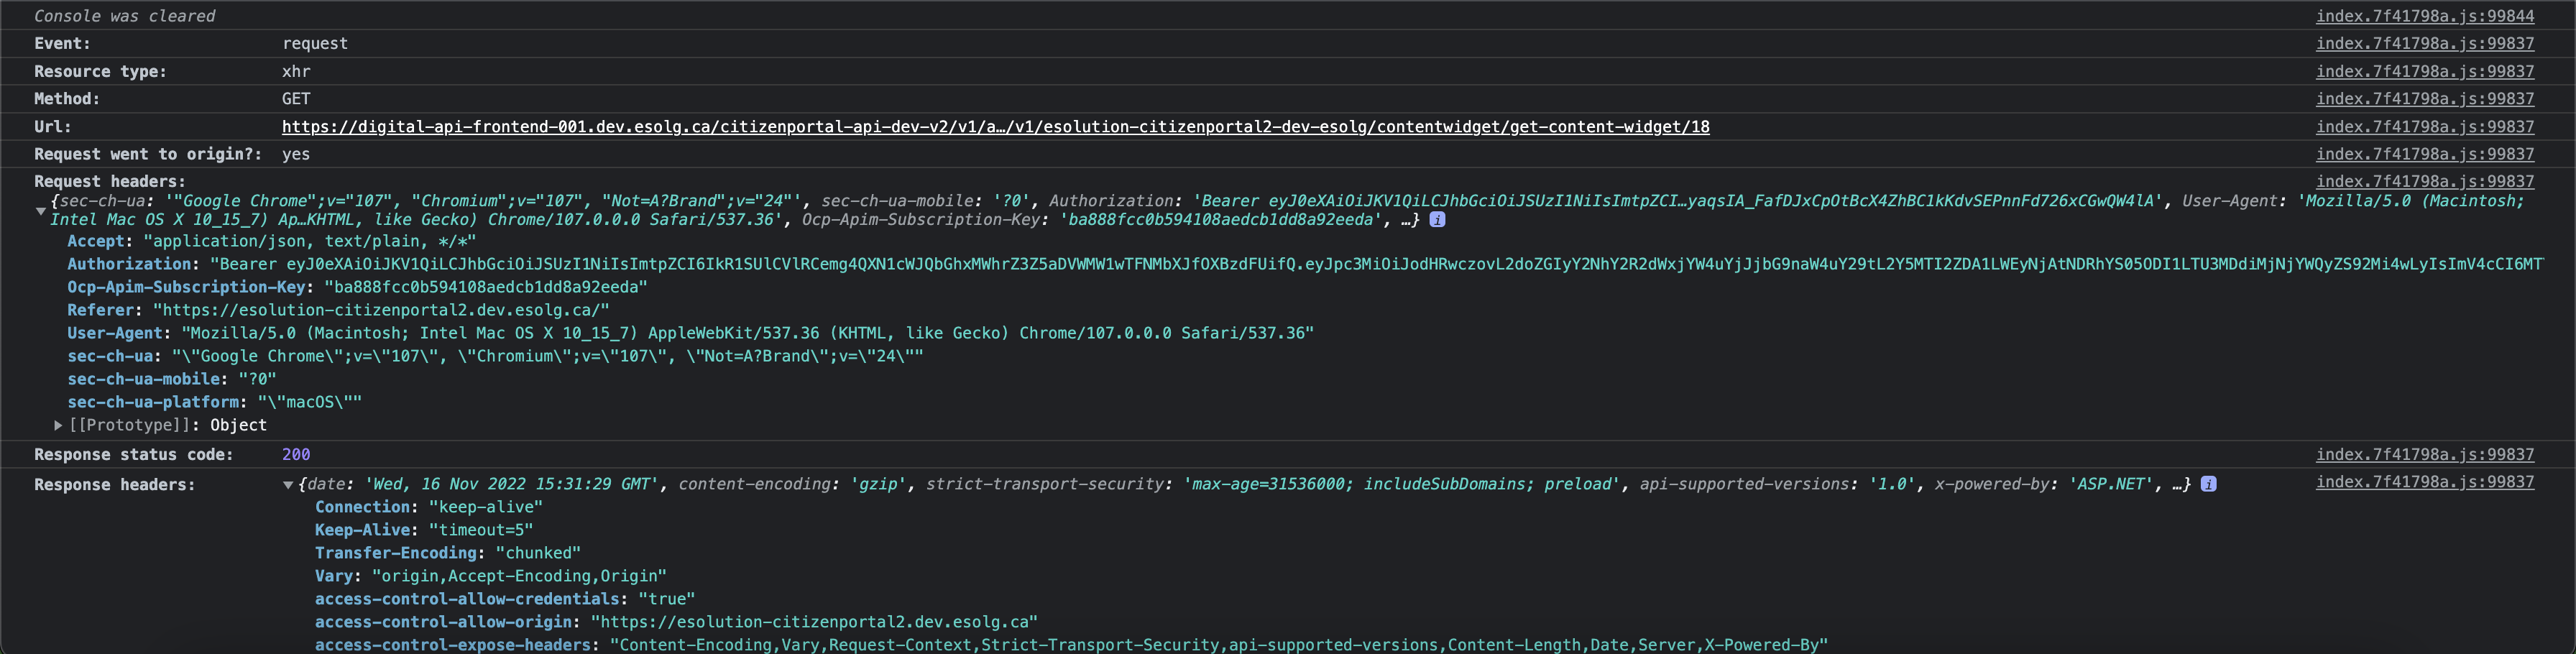
Task: Click the sec-ch-ua-platform macOS row
Action: [214, 403]
